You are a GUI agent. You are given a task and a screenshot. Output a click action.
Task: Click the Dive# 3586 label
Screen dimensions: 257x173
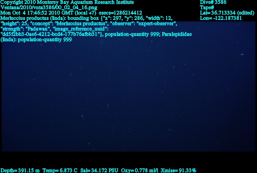pos(213,2)
